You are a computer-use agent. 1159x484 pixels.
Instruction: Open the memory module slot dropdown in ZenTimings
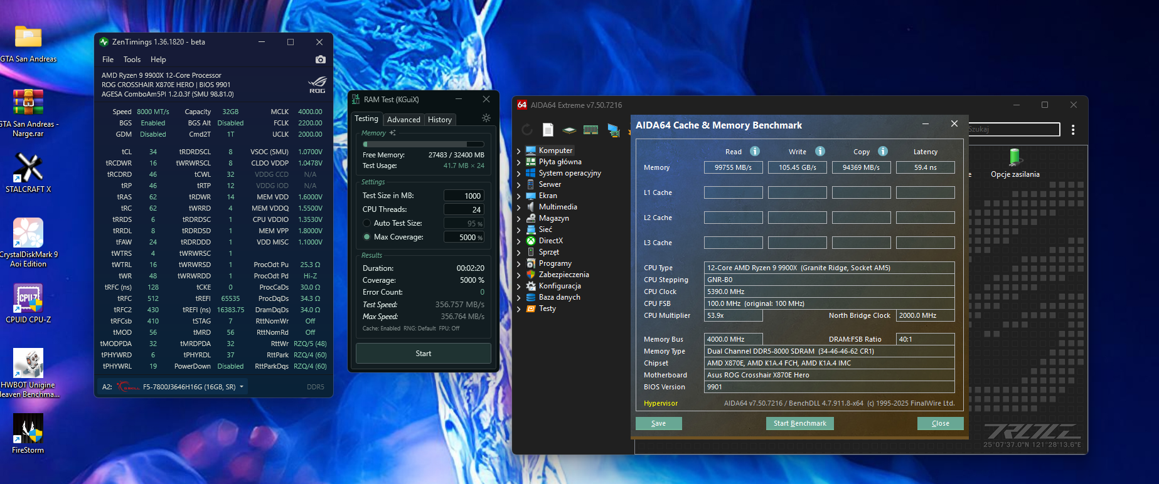242,387
